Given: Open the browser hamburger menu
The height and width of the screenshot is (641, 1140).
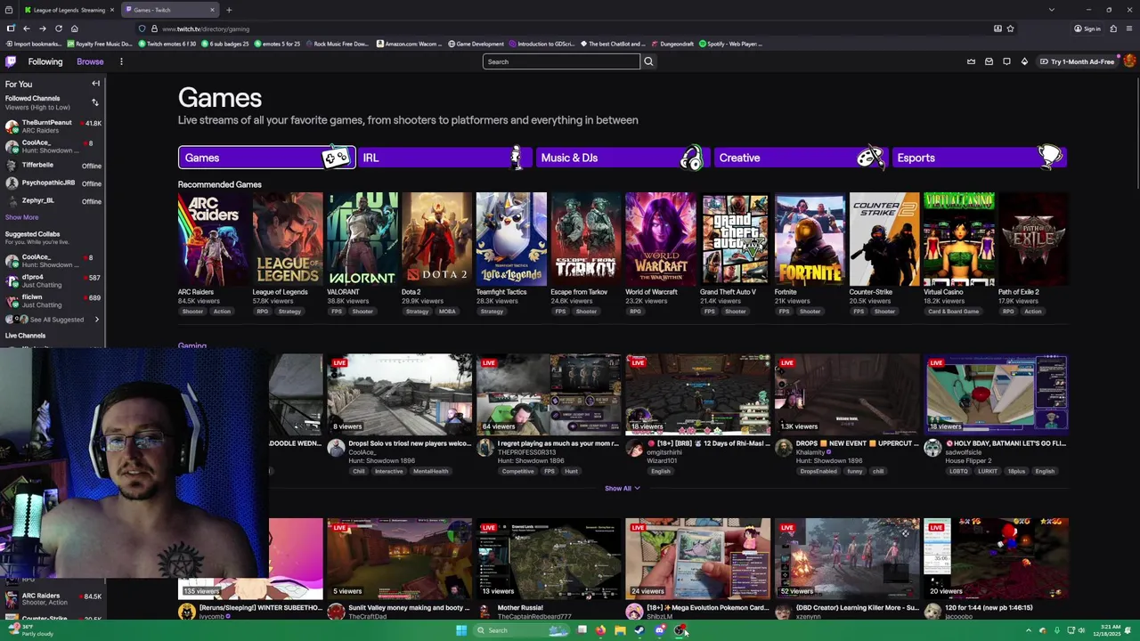Looking at the screenshot, I should coord(1129,28).
